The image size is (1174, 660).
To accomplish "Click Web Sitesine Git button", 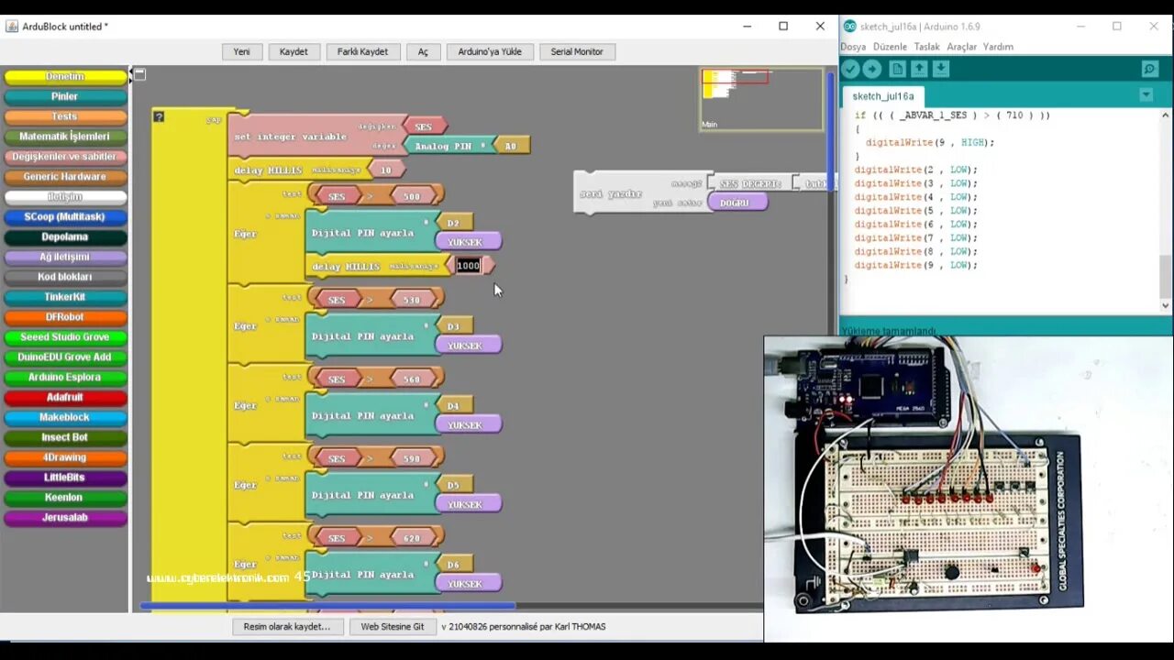I will pos(393,627).
